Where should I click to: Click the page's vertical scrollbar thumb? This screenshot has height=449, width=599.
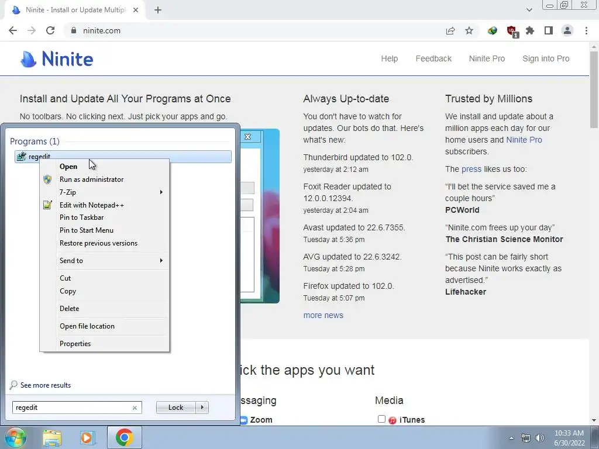(x=594, y=89)
